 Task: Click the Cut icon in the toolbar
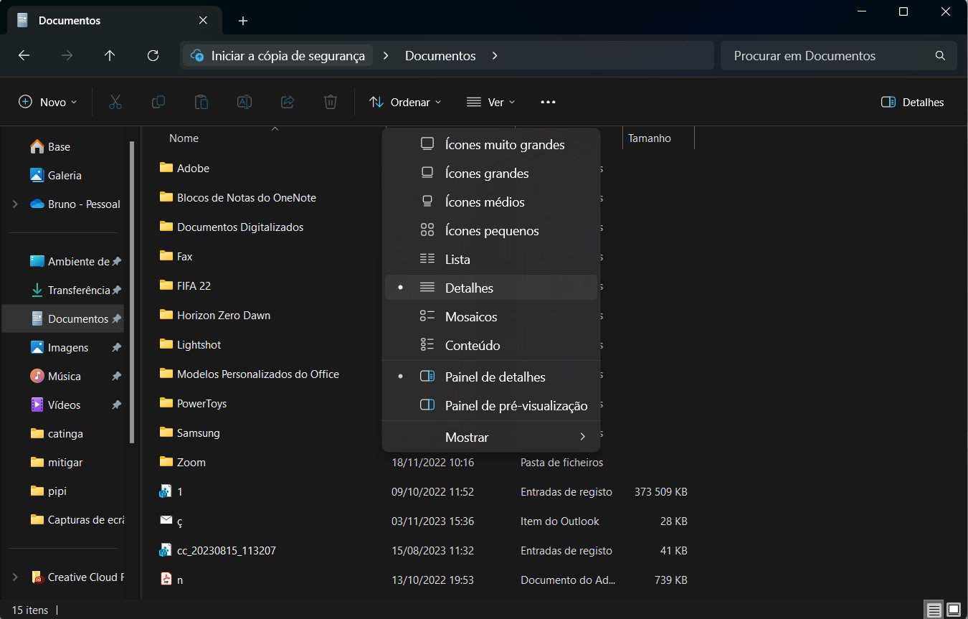point(115,102)
